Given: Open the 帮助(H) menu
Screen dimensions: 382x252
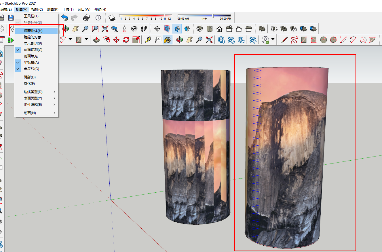Looking at the screenshot, I should point(100,10).
